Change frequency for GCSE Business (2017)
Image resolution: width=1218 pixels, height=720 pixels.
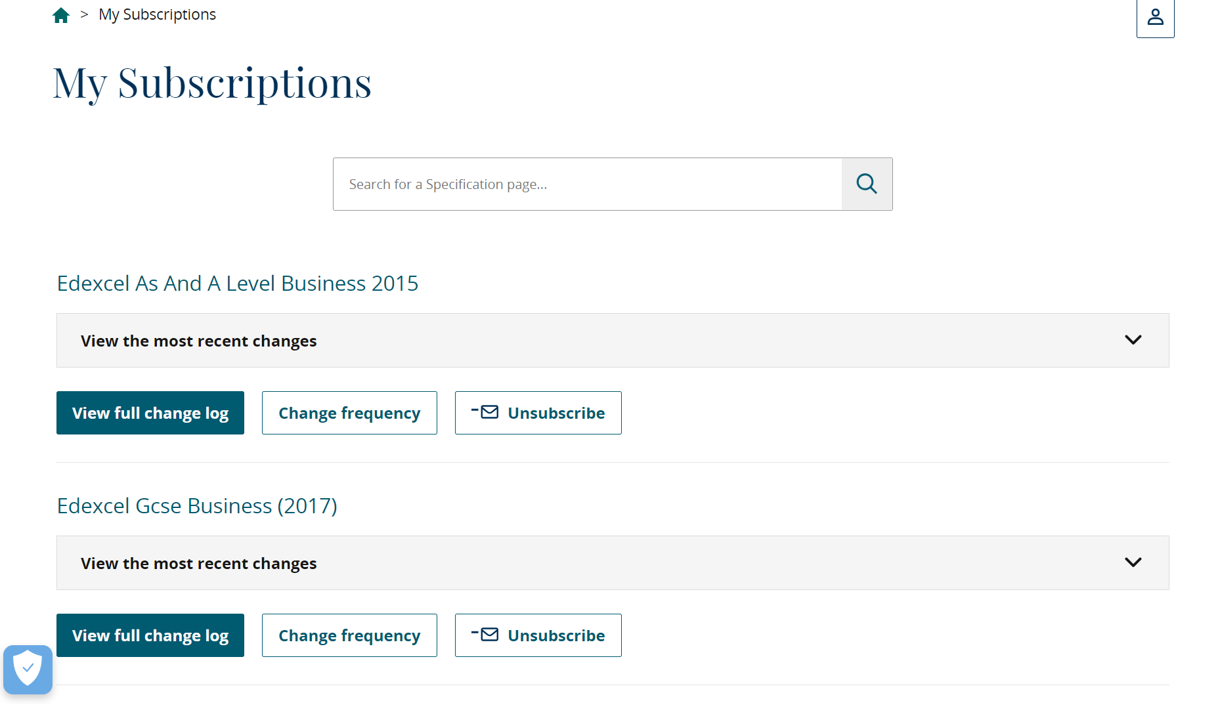tap(349, 635)
